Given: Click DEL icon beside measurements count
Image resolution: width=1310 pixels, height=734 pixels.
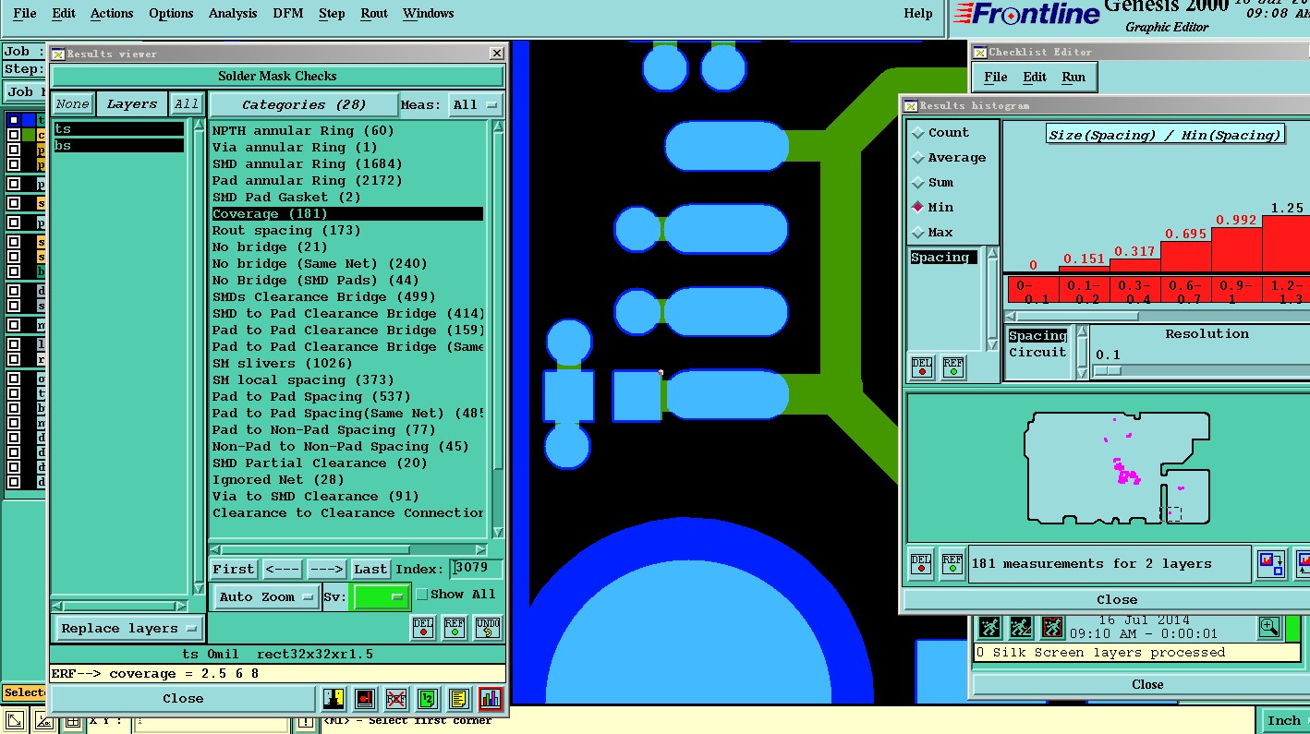Looking at the screenshot, I should click(x=922, y=563).
